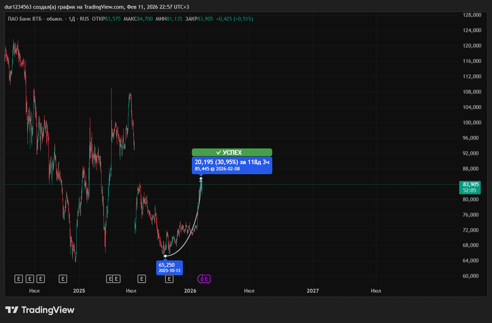
Task: Select the 20,195 (30,95%) forecast label
Action: (x=232, y=165)
